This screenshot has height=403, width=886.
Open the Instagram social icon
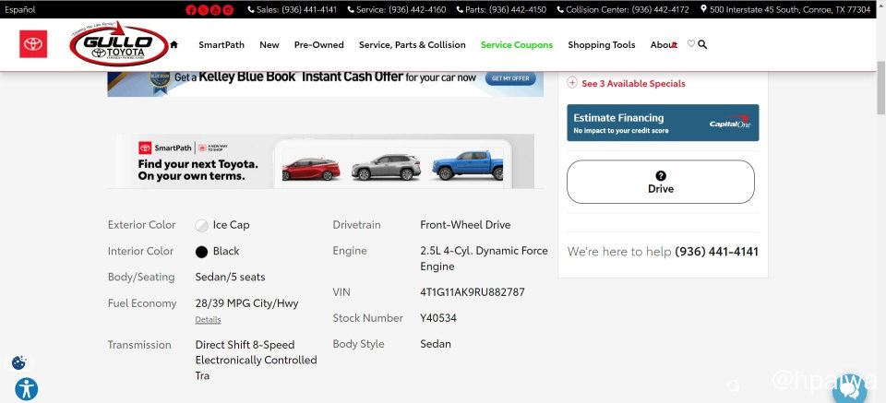tap(227, 10)
